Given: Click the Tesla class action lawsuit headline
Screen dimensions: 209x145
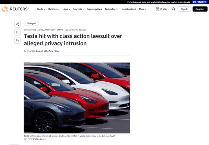Looking at the screenshot, I should tap(73, 40).
